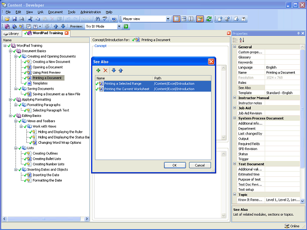The height and width of the screenshot is (230, 307).
Task: Switch to the Library tab
Action: (x=12, y=34)
